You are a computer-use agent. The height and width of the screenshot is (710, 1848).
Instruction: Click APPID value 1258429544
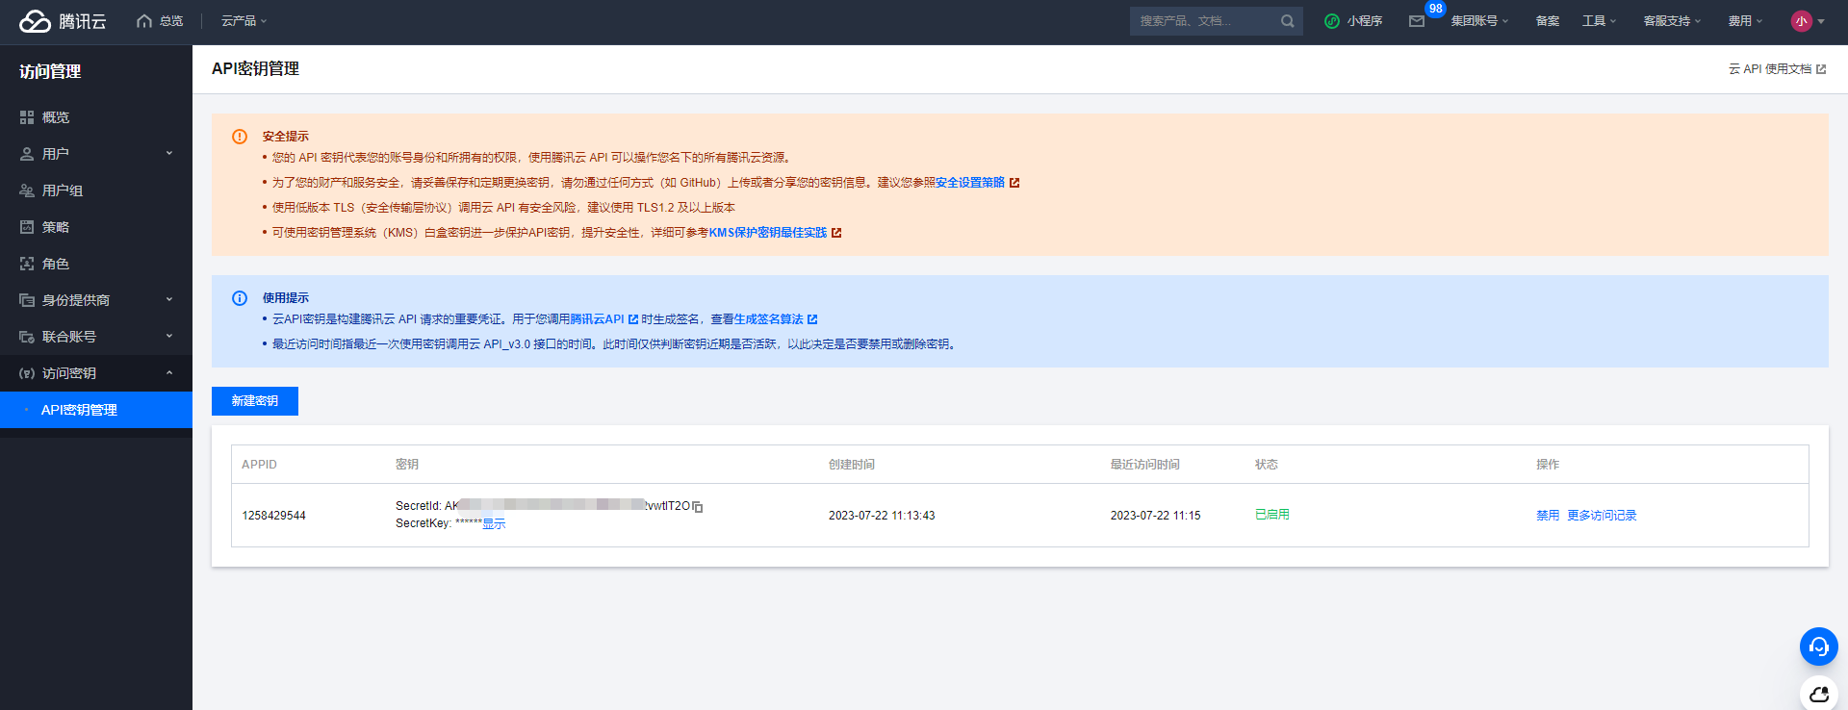coord(273,516)
